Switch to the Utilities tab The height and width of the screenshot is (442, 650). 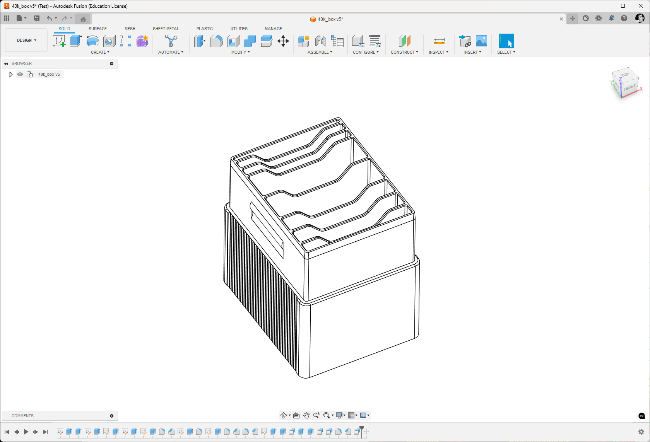(239, 29)
